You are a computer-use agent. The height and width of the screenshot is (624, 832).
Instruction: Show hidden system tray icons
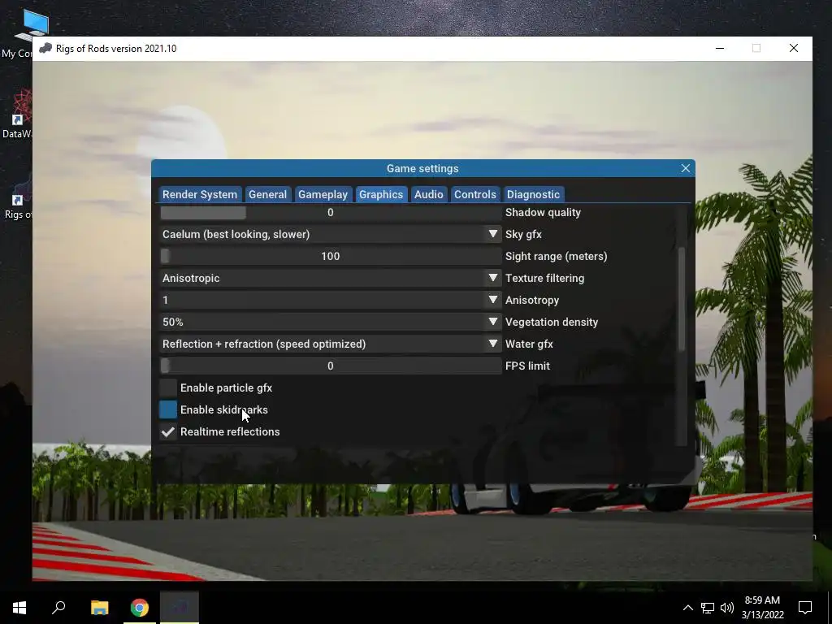(x=687, y=608)
